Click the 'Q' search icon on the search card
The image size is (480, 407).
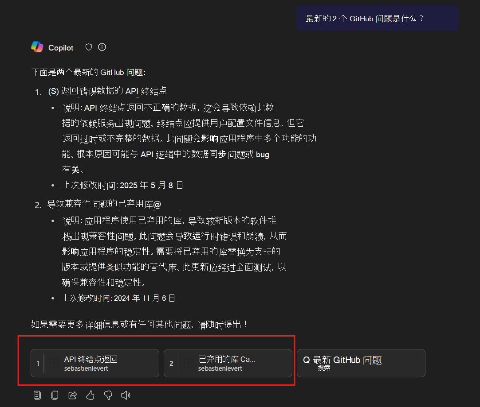tap(307, 360)
